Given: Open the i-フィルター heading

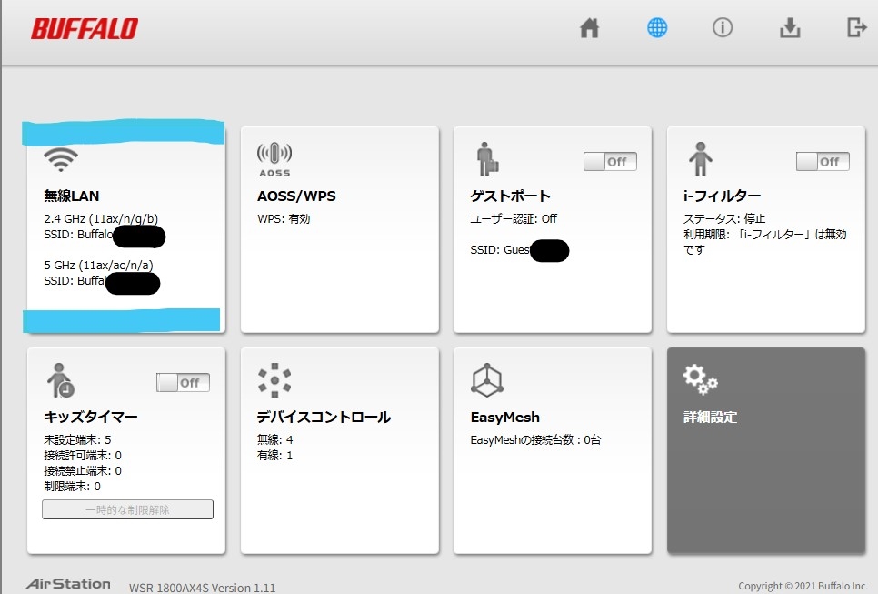Looking at the screenshot, I should 722,196.
